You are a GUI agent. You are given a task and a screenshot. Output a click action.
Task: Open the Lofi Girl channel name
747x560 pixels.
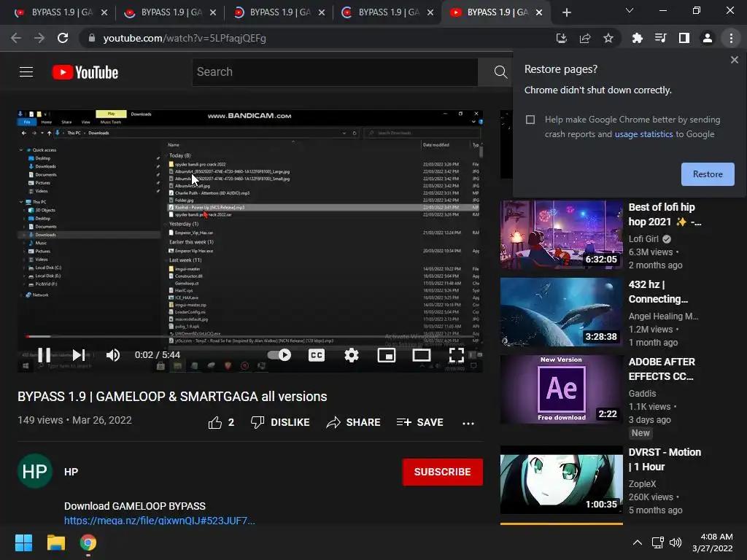pyautogui.click(x=643, y=239)
